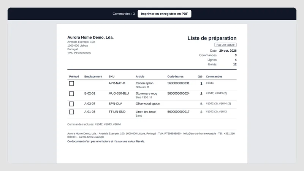Image resolution: width=304 pixels, height=171 pixels.
Task: Click the 'Cotton apron' article name
Action: (x=144, y=83)
